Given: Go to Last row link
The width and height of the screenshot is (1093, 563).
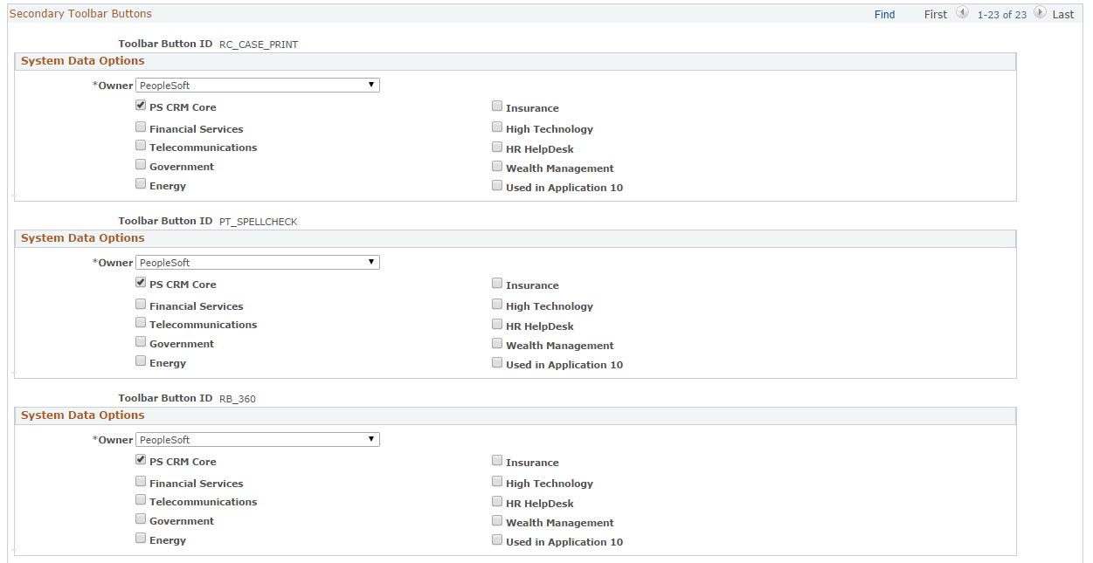Looking at the screenshot, I should [x=1062, y=15].
